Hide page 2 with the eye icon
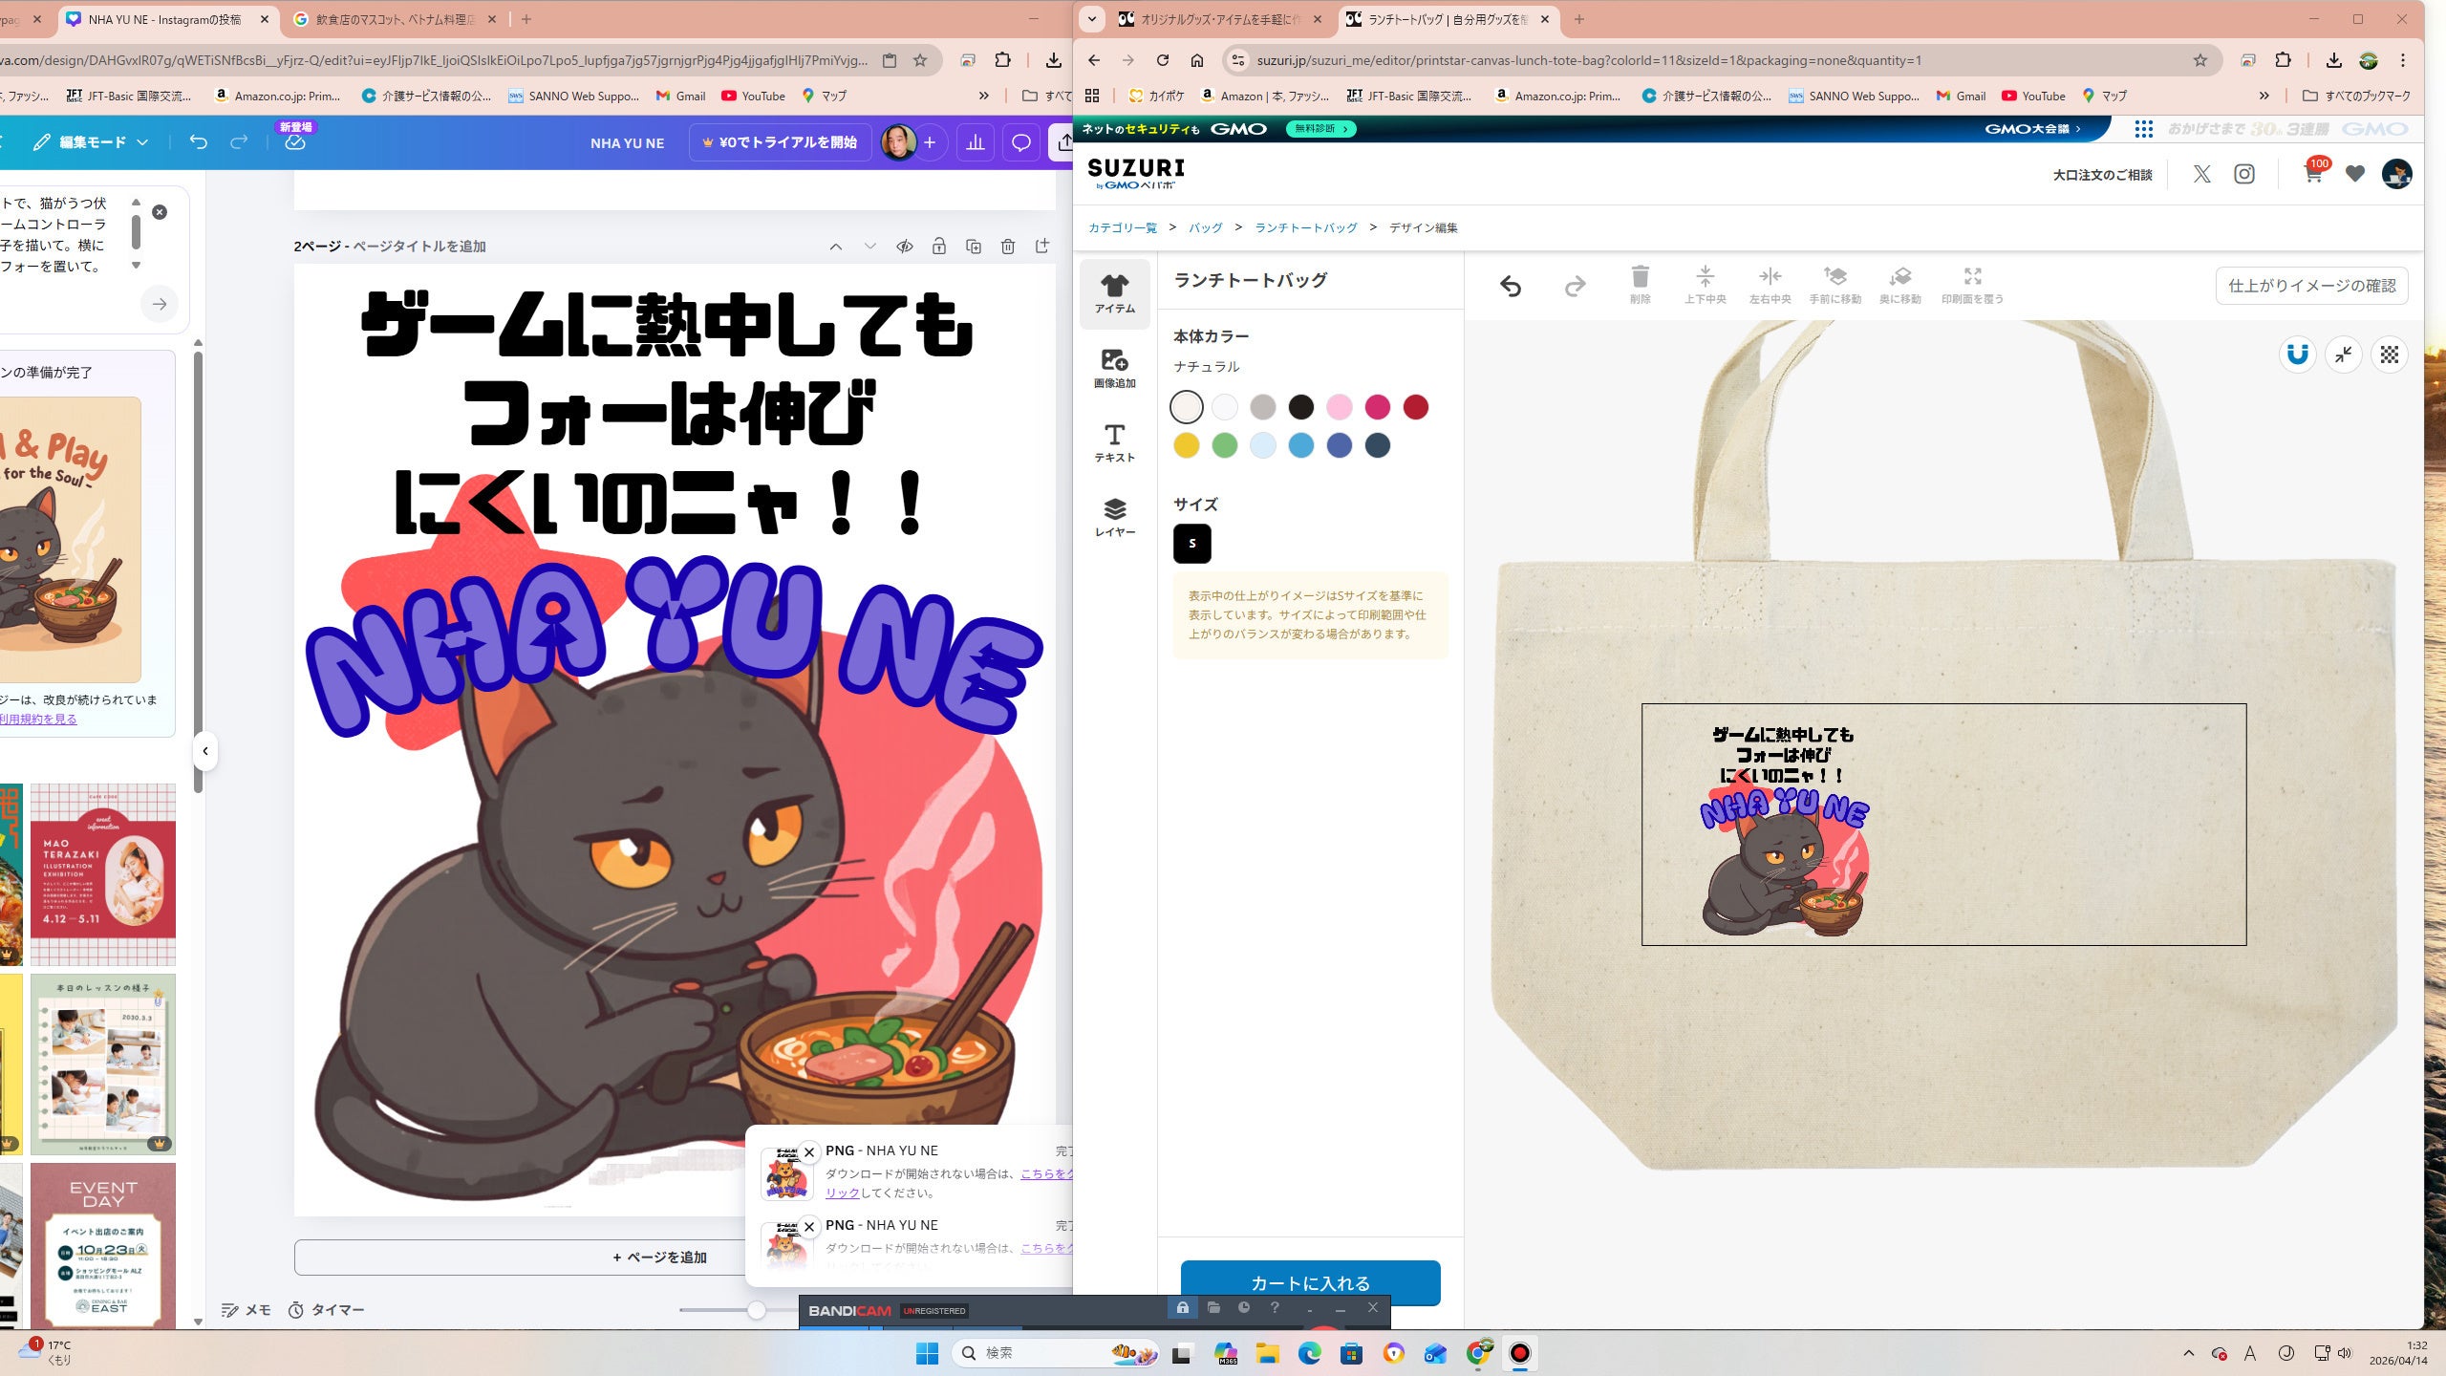The height and width of the screenshot is (1376, 2446). (904, 247)
